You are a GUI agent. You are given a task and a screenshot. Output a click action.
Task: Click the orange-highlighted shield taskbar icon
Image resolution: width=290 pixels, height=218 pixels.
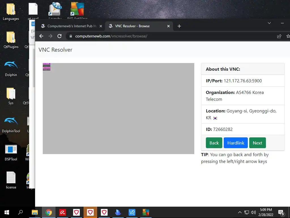pos(90,212)
